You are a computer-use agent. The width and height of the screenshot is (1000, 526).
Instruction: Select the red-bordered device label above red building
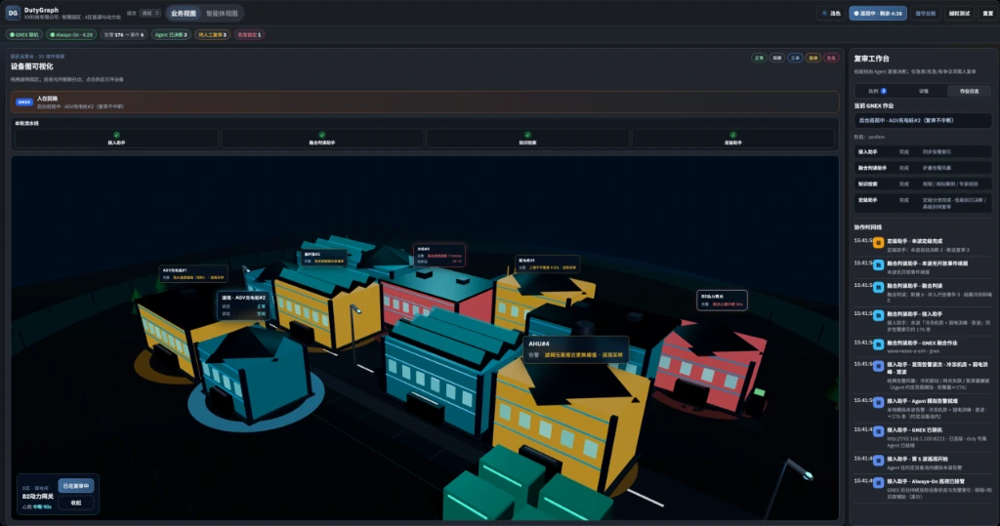[438, 255]
